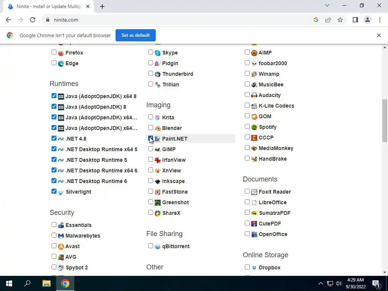The image size is (388, 291).
Task: Check the GIMP checkbox
Action: 150,149
